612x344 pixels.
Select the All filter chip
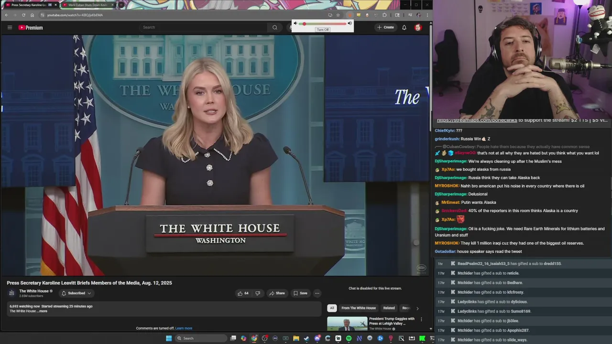point(332,308)
